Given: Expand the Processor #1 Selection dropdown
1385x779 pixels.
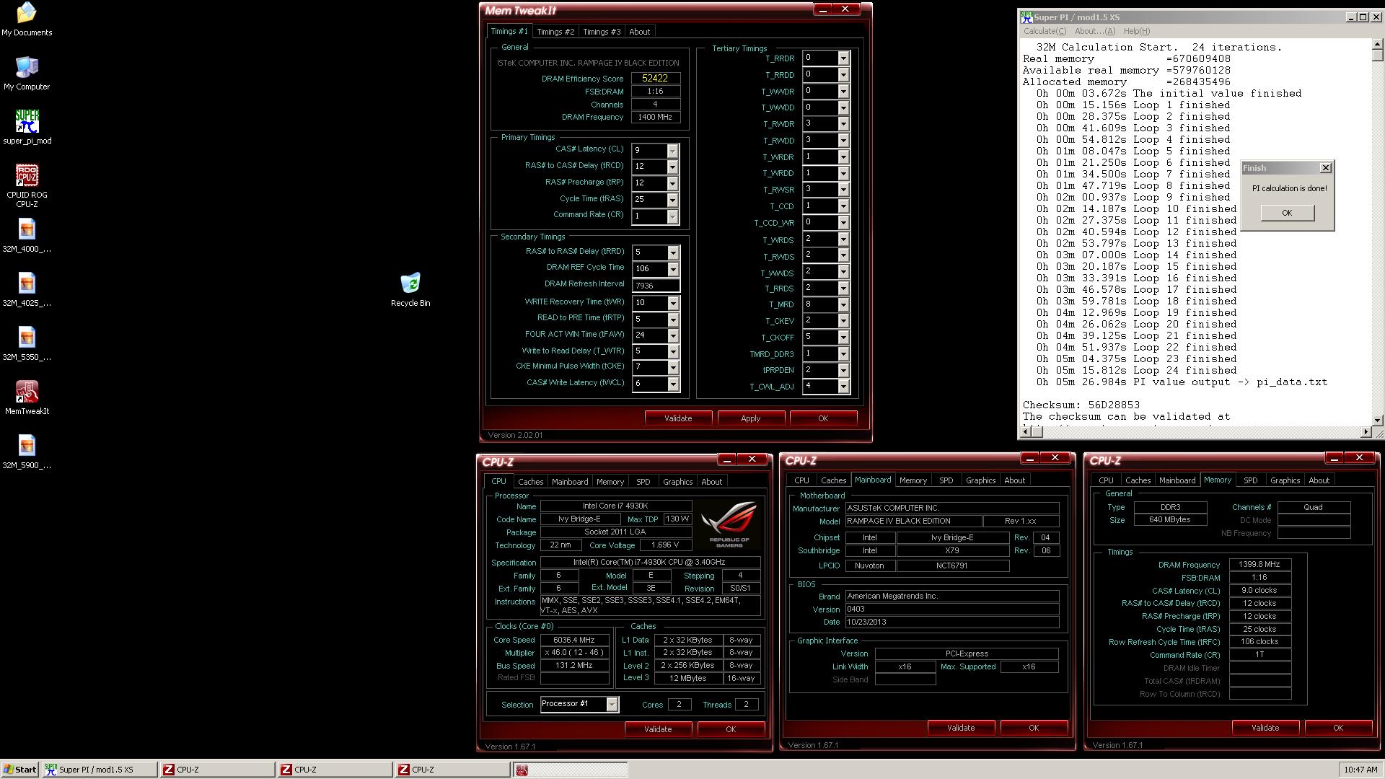Looking at the screenshot, I should pos(612,705).
